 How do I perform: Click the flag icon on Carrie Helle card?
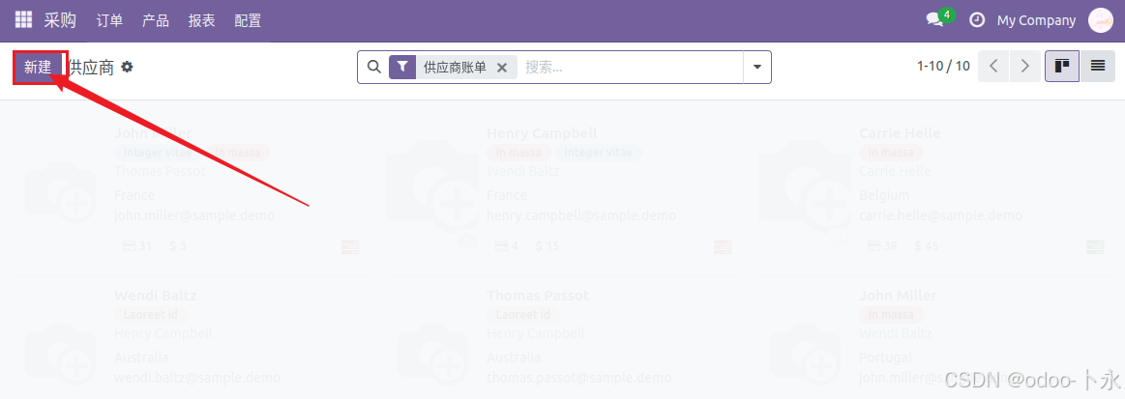[x=1095, y=247]
